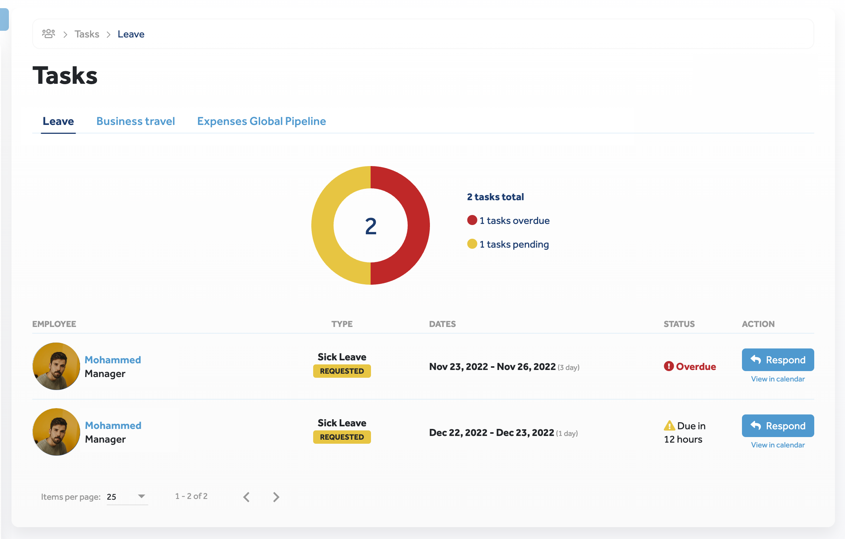View the Nov 23 leave in calendar

[778, 379]
